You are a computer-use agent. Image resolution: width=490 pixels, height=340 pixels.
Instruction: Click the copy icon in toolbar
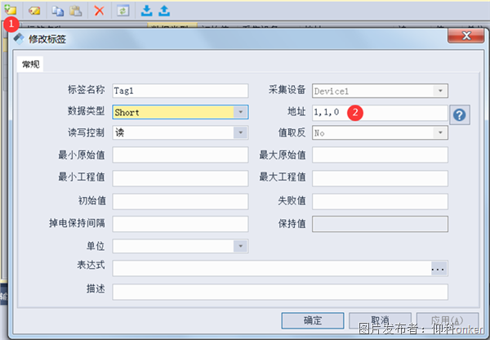(x=59, y=11)
